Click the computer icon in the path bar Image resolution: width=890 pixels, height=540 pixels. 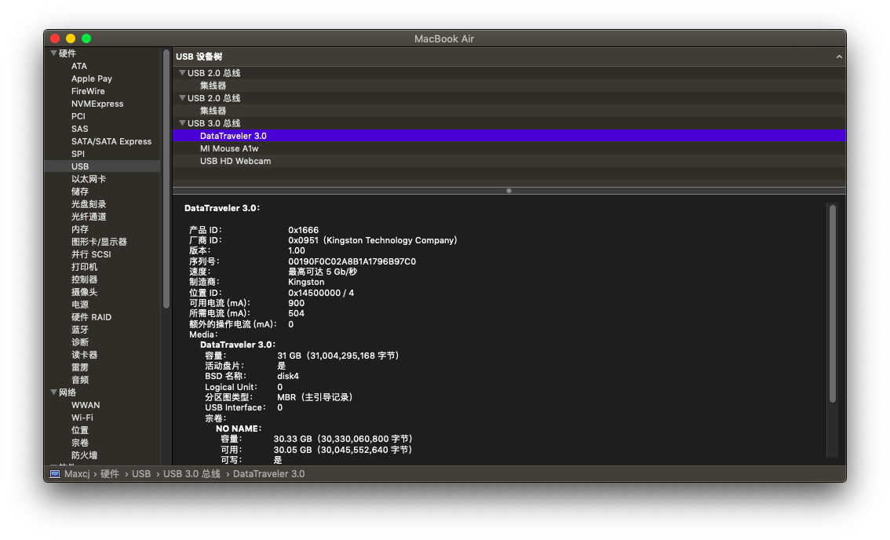pyautogui.click(x=55, y=473)
